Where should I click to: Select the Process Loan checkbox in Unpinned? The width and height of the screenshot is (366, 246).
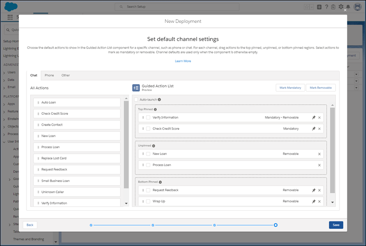[148, 165]
